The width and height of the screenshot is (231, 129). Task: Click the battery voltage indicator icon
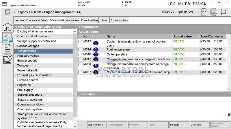164,12
